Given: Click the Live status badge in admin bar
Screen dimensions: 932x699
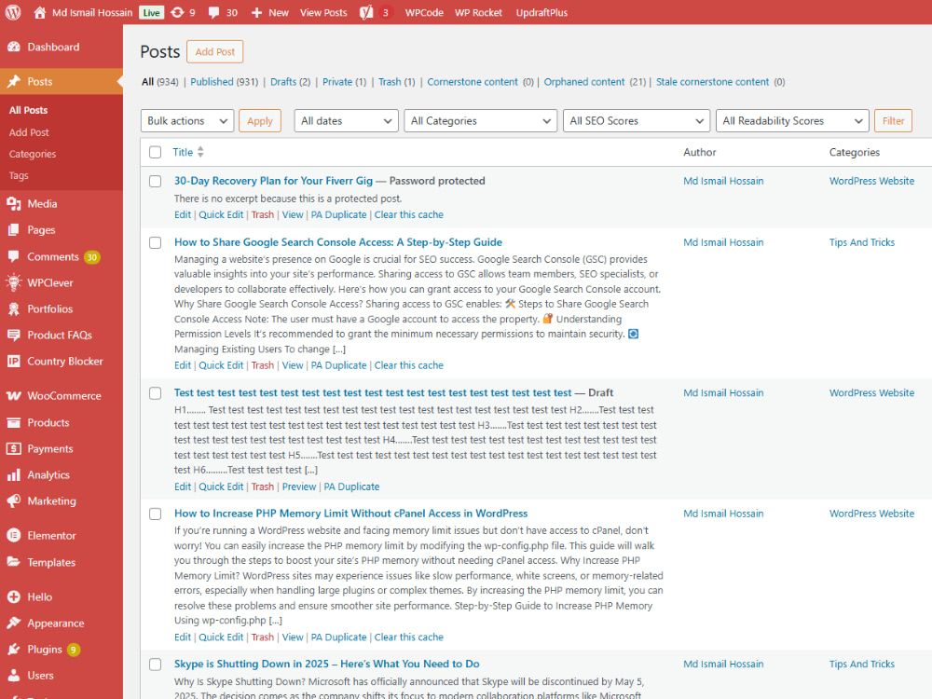Looking at the screenshot, I should (x=152, y=12).
